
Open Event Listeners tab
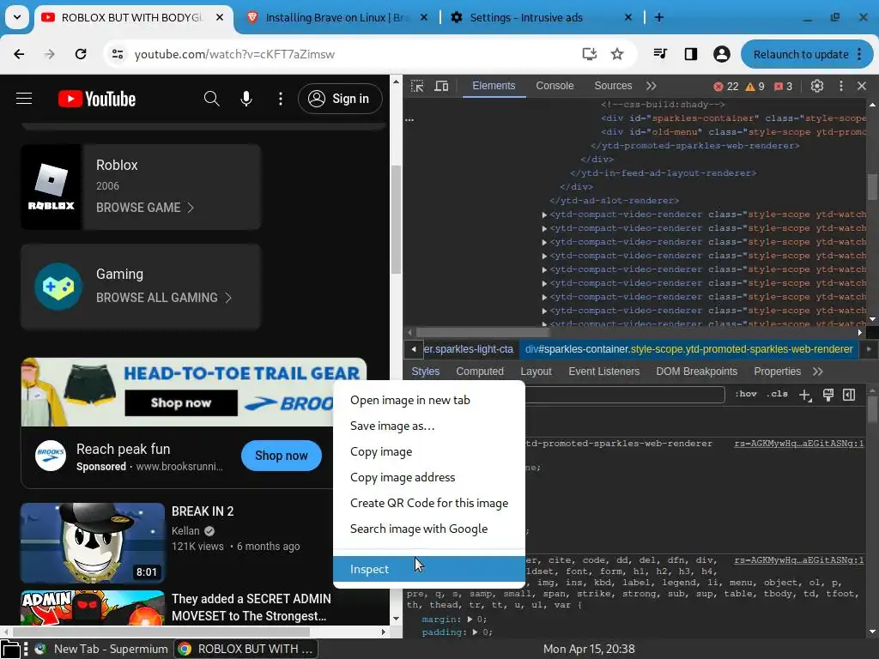tap(603, 372)
